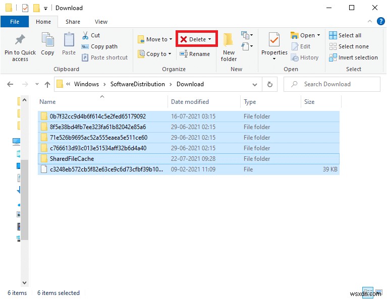Image resolution: width=387 pixels, height=299 pixels.
Task: Click the Copy to button
Action: 154,54
